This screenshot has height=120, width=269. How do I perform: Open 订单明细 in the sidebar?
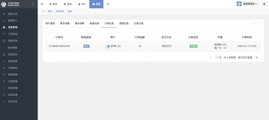point(19,34)
